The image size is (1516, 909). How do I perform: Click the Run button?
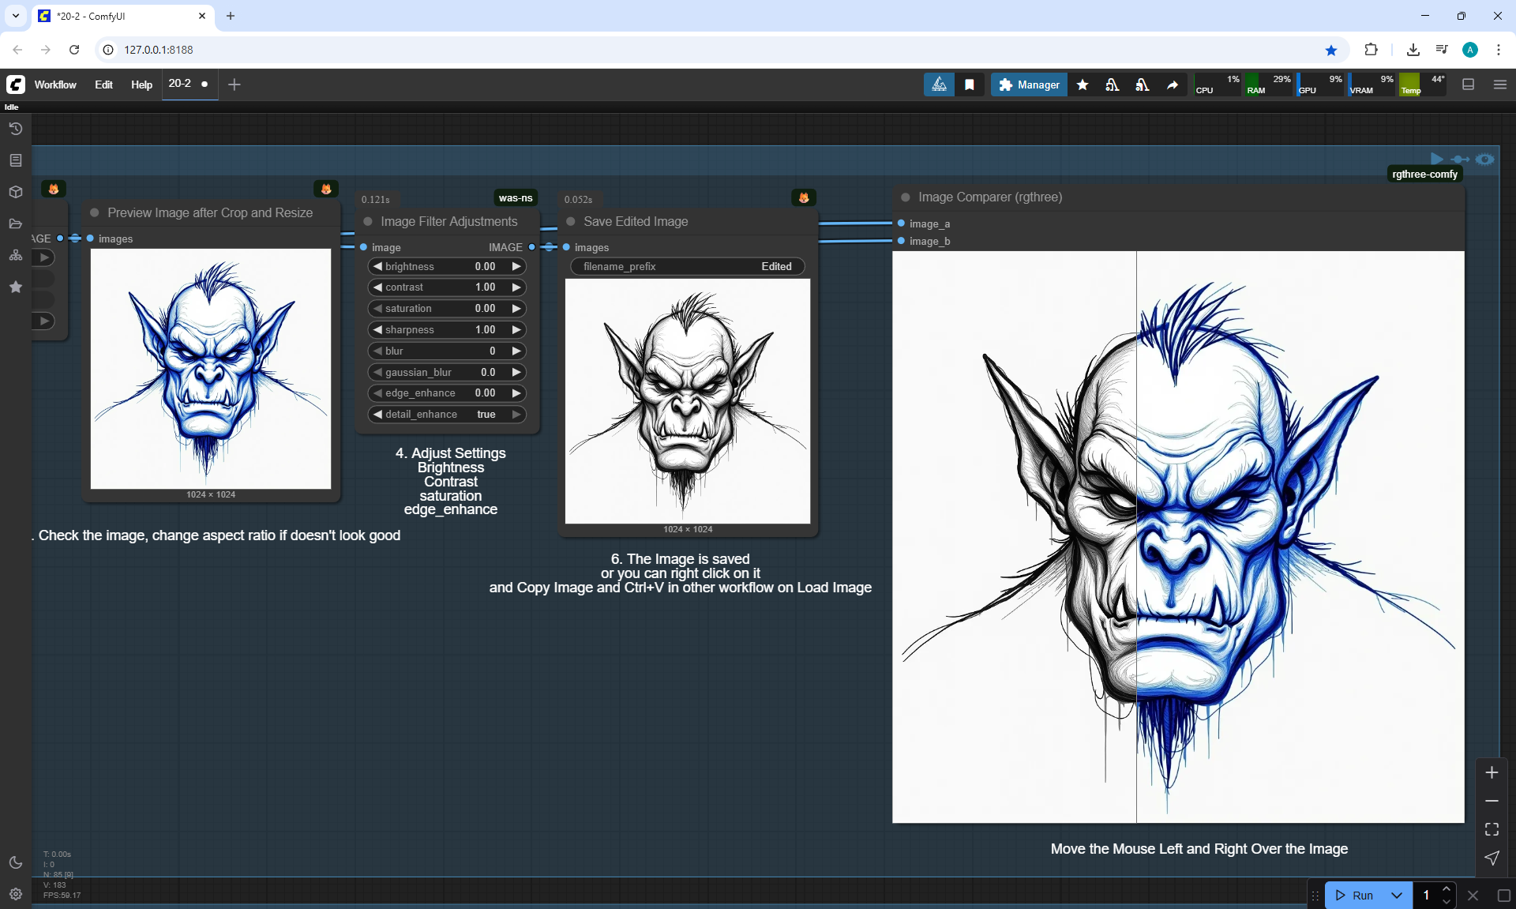coord(1355,896)
